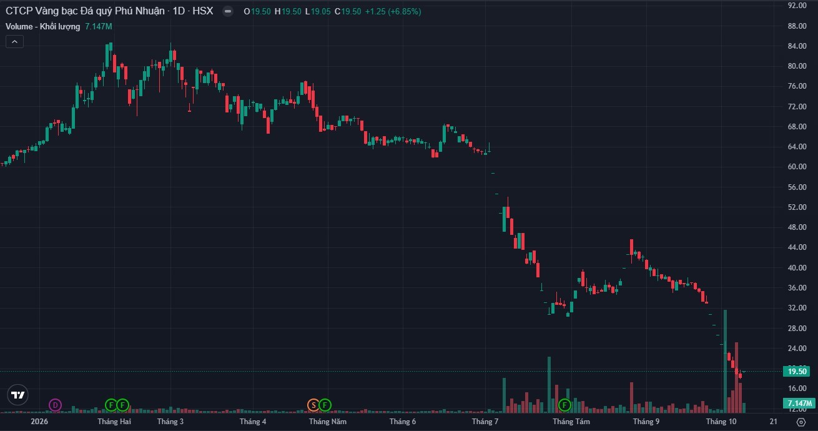Click the TradingView logo on the chart
This screenshot has height=431, width=818.
tap(18, 395)
